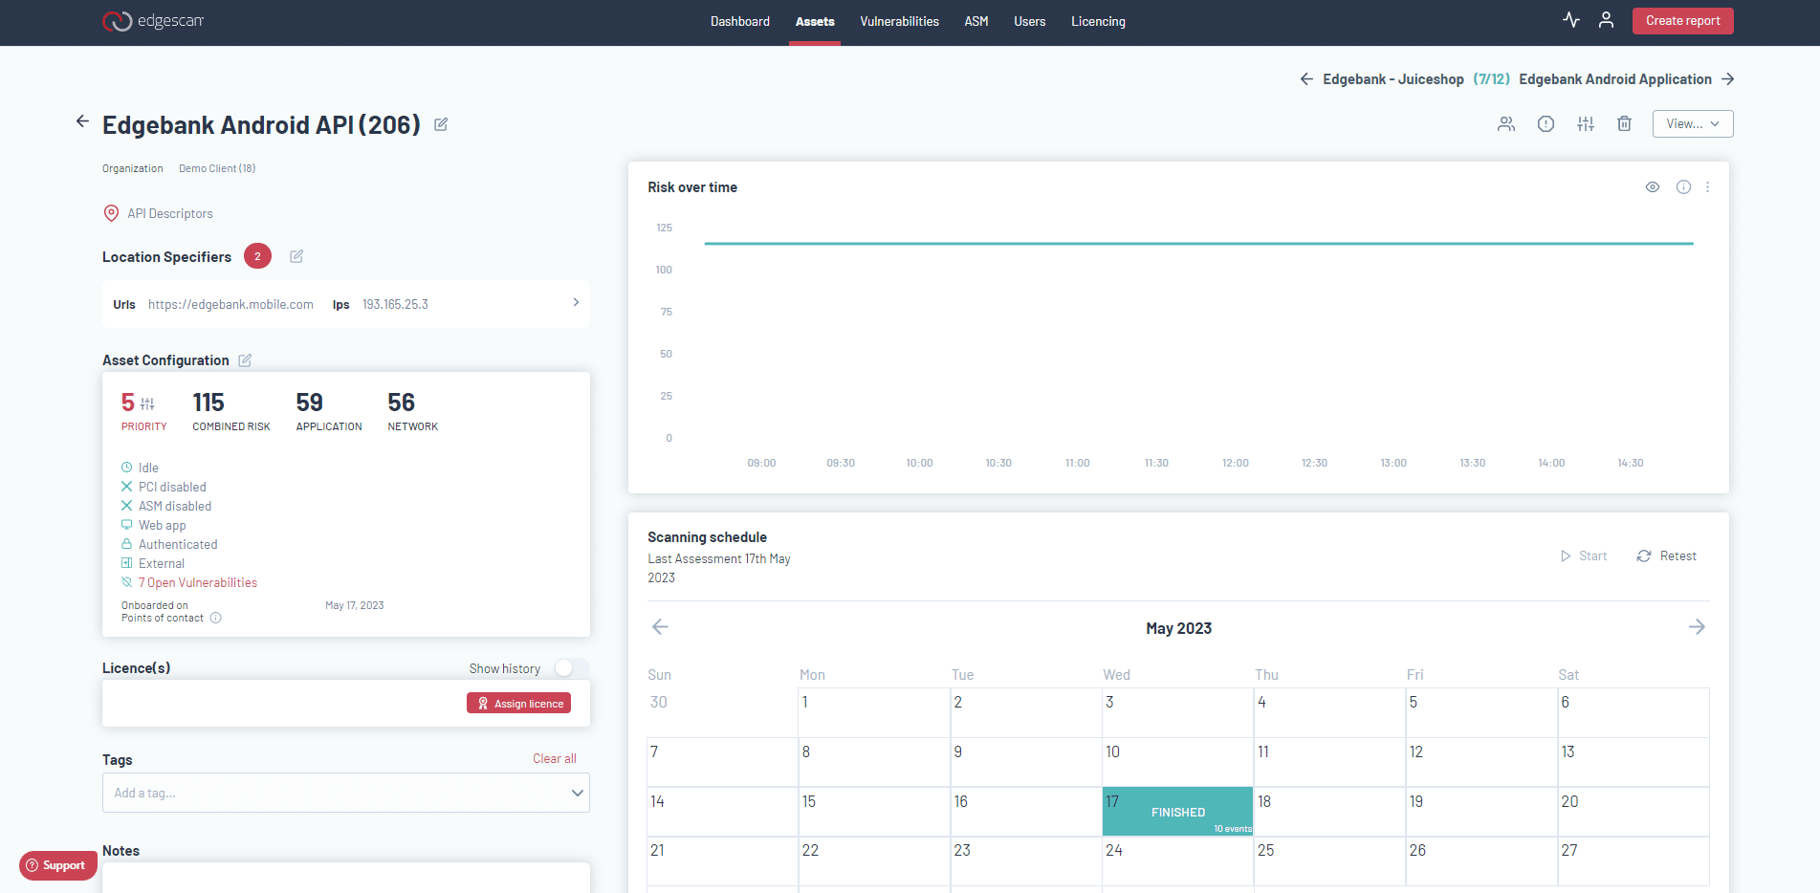1820x893 pixels.
Task: Adjust priority sliders icon next to 5
Action: point(147,403)
